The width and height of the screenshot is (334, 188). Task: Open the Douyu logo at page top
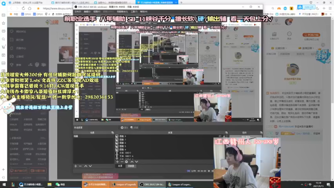pos(52,22)
